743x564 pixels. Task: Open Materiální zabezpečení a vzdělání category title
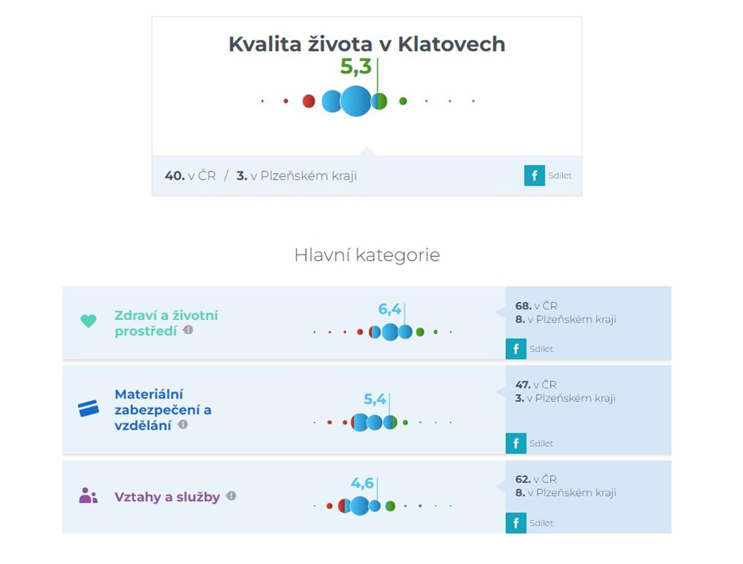(x=163, y=409)
